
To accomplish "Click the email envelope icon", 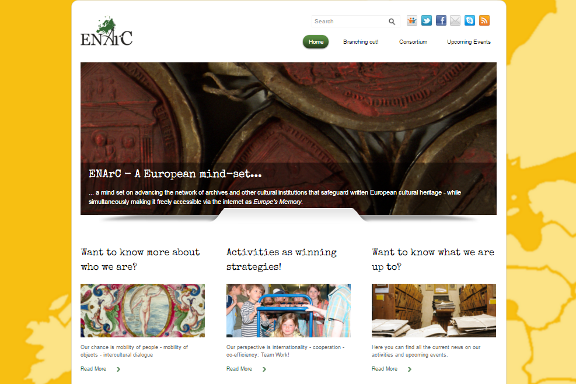I will tap(455, 20).
